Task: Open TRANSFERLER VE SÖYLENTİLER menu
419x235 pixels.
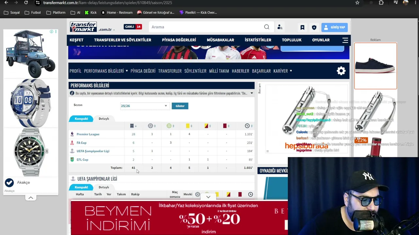Action: click(x=123, y=40)
